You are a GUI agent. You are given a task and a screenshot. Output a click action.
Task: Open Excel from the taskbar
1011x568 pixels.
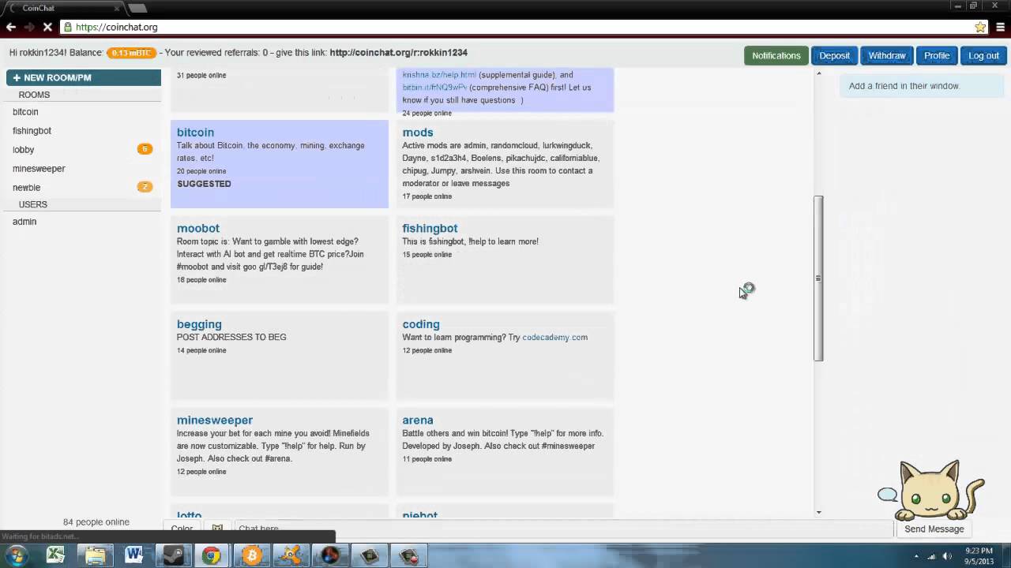pyautogui.click(x=55, y=555)
